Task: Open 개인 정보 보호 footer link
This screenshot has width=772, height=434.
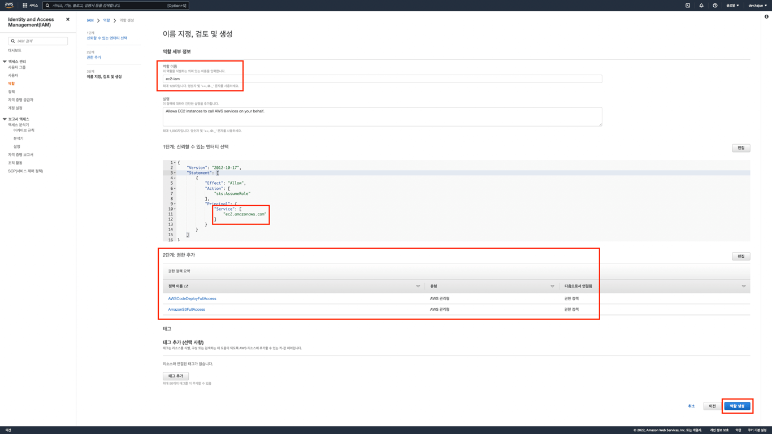Action: tap(719, 430)
